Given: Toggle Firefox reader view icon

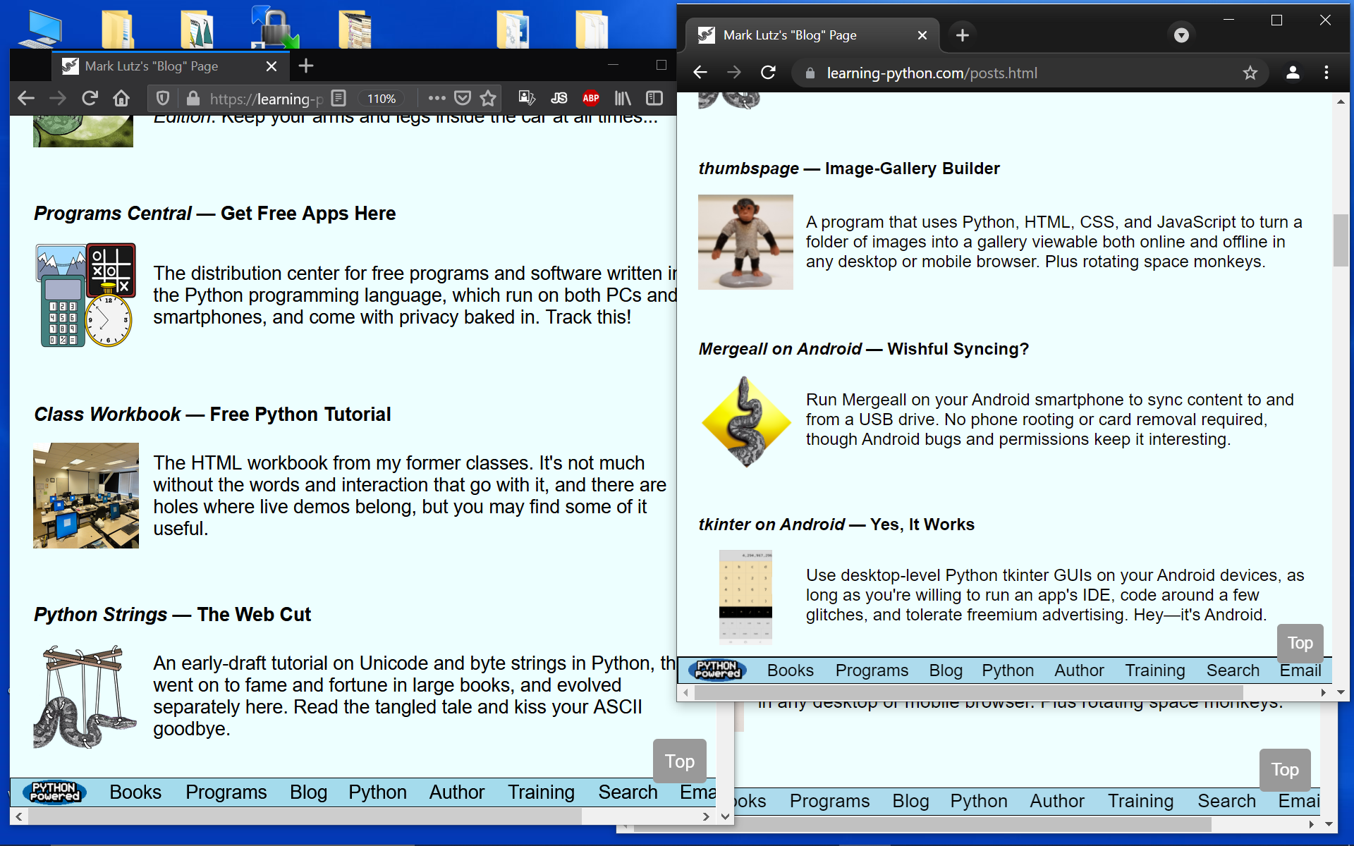Looking at the screenshot, I should [x=338, y=98].
